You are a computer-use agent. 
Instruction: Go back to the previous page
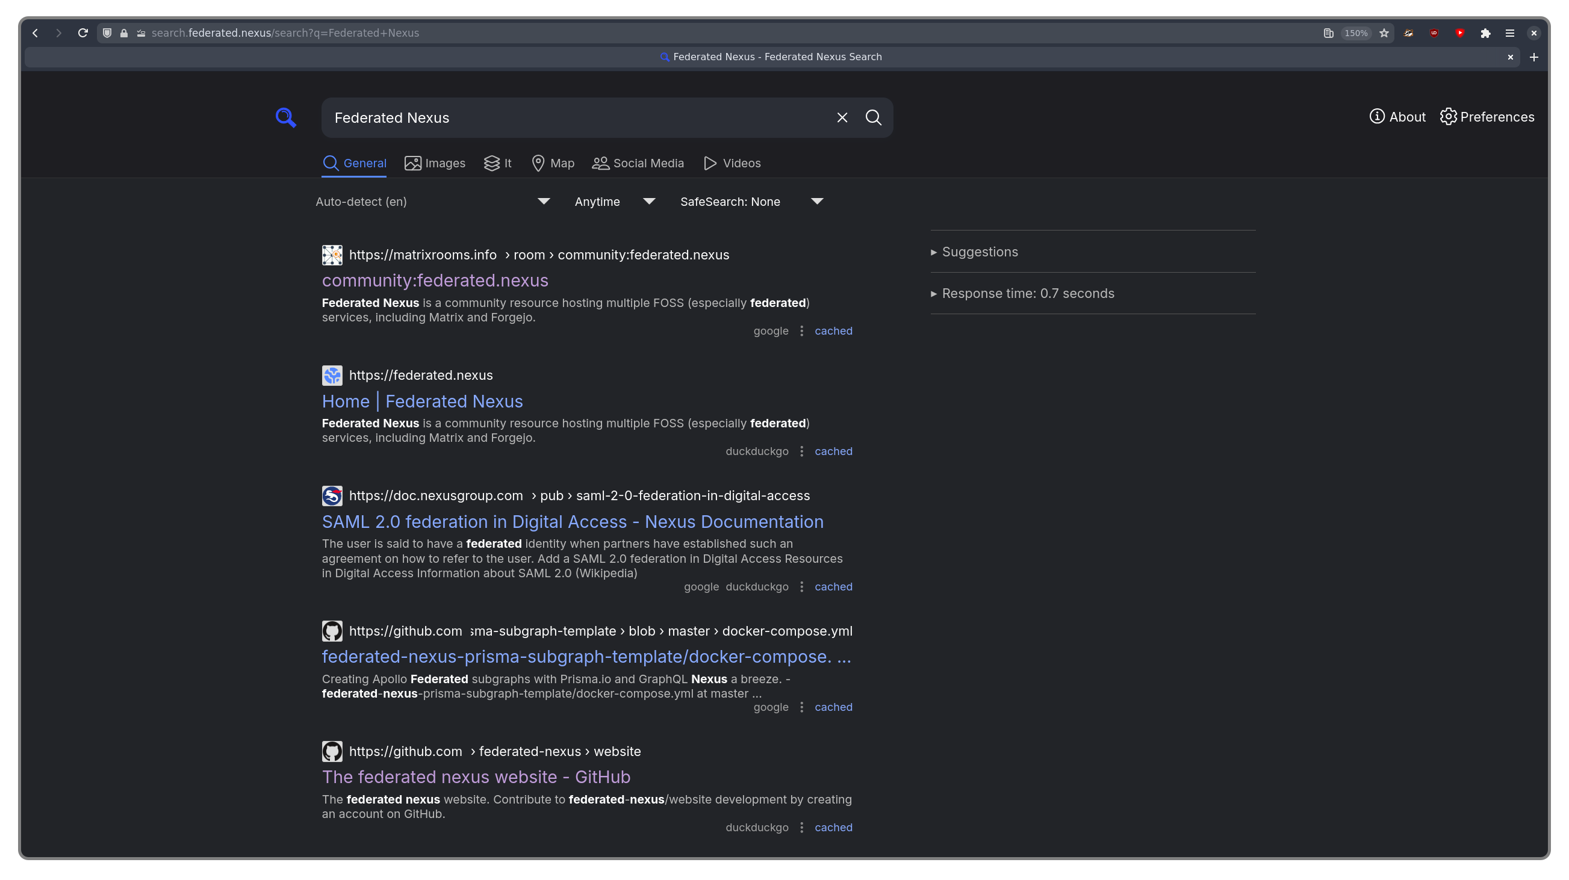coord(36,33)
